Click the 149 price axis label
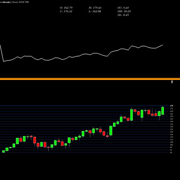This screenshot has height=180, width=180. tap(171, 121)
